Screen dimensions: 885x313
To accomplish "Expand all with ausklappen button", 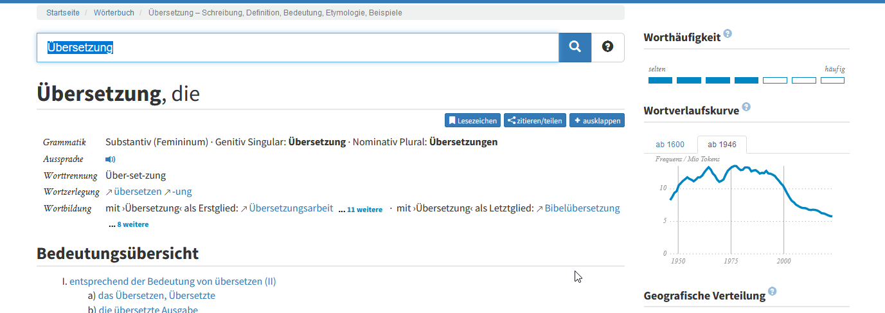I will 597,120.
